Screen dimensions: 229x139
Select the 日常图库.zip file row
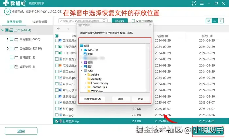tap(141, 121)
